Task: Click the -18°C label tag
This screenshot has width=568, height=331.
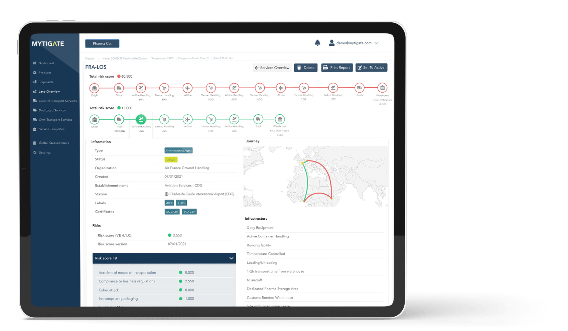Action: coord(169,203)
